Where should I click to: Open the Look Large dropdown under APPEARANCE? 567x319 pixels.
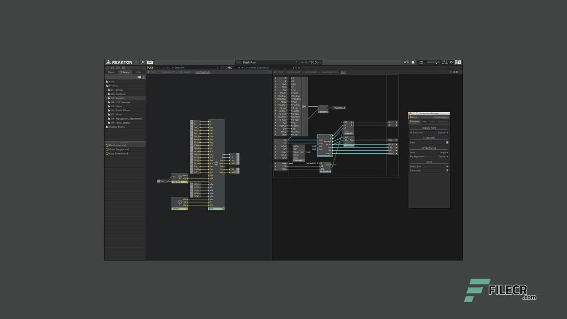443,152
